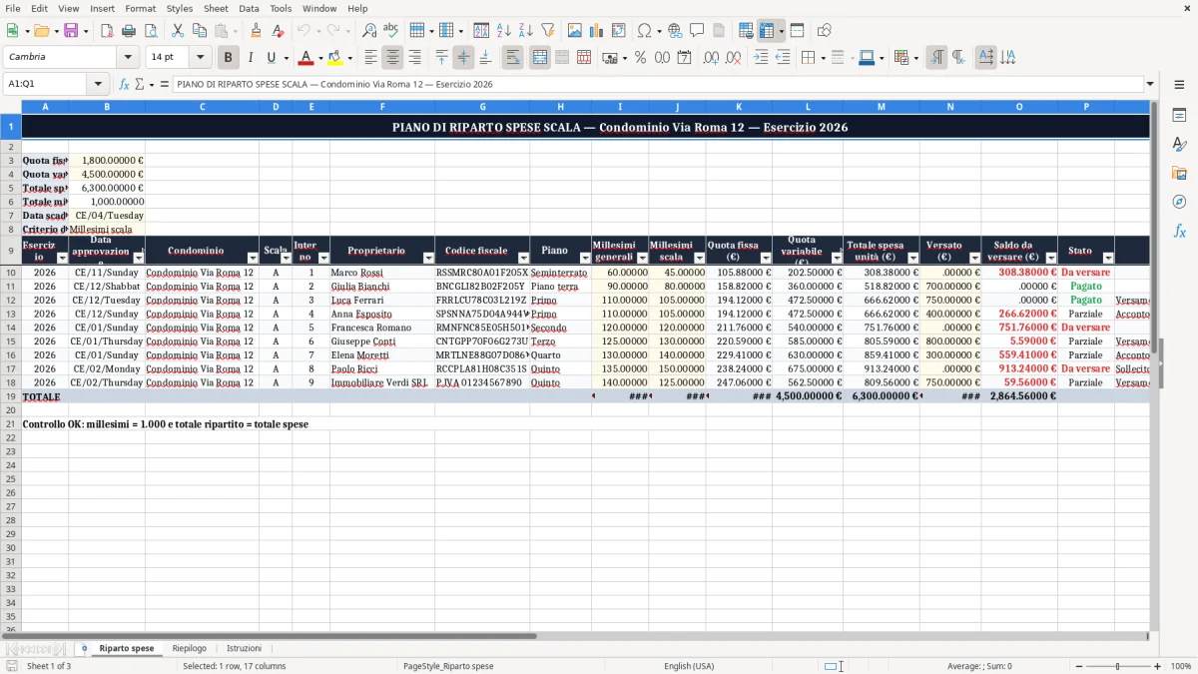Click the Insert Chart icon

597,31
